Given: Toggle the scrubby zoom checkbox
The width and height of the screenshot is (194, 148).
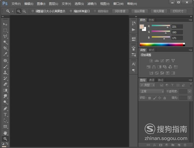Looking at the screenshot, I should 95,11.
